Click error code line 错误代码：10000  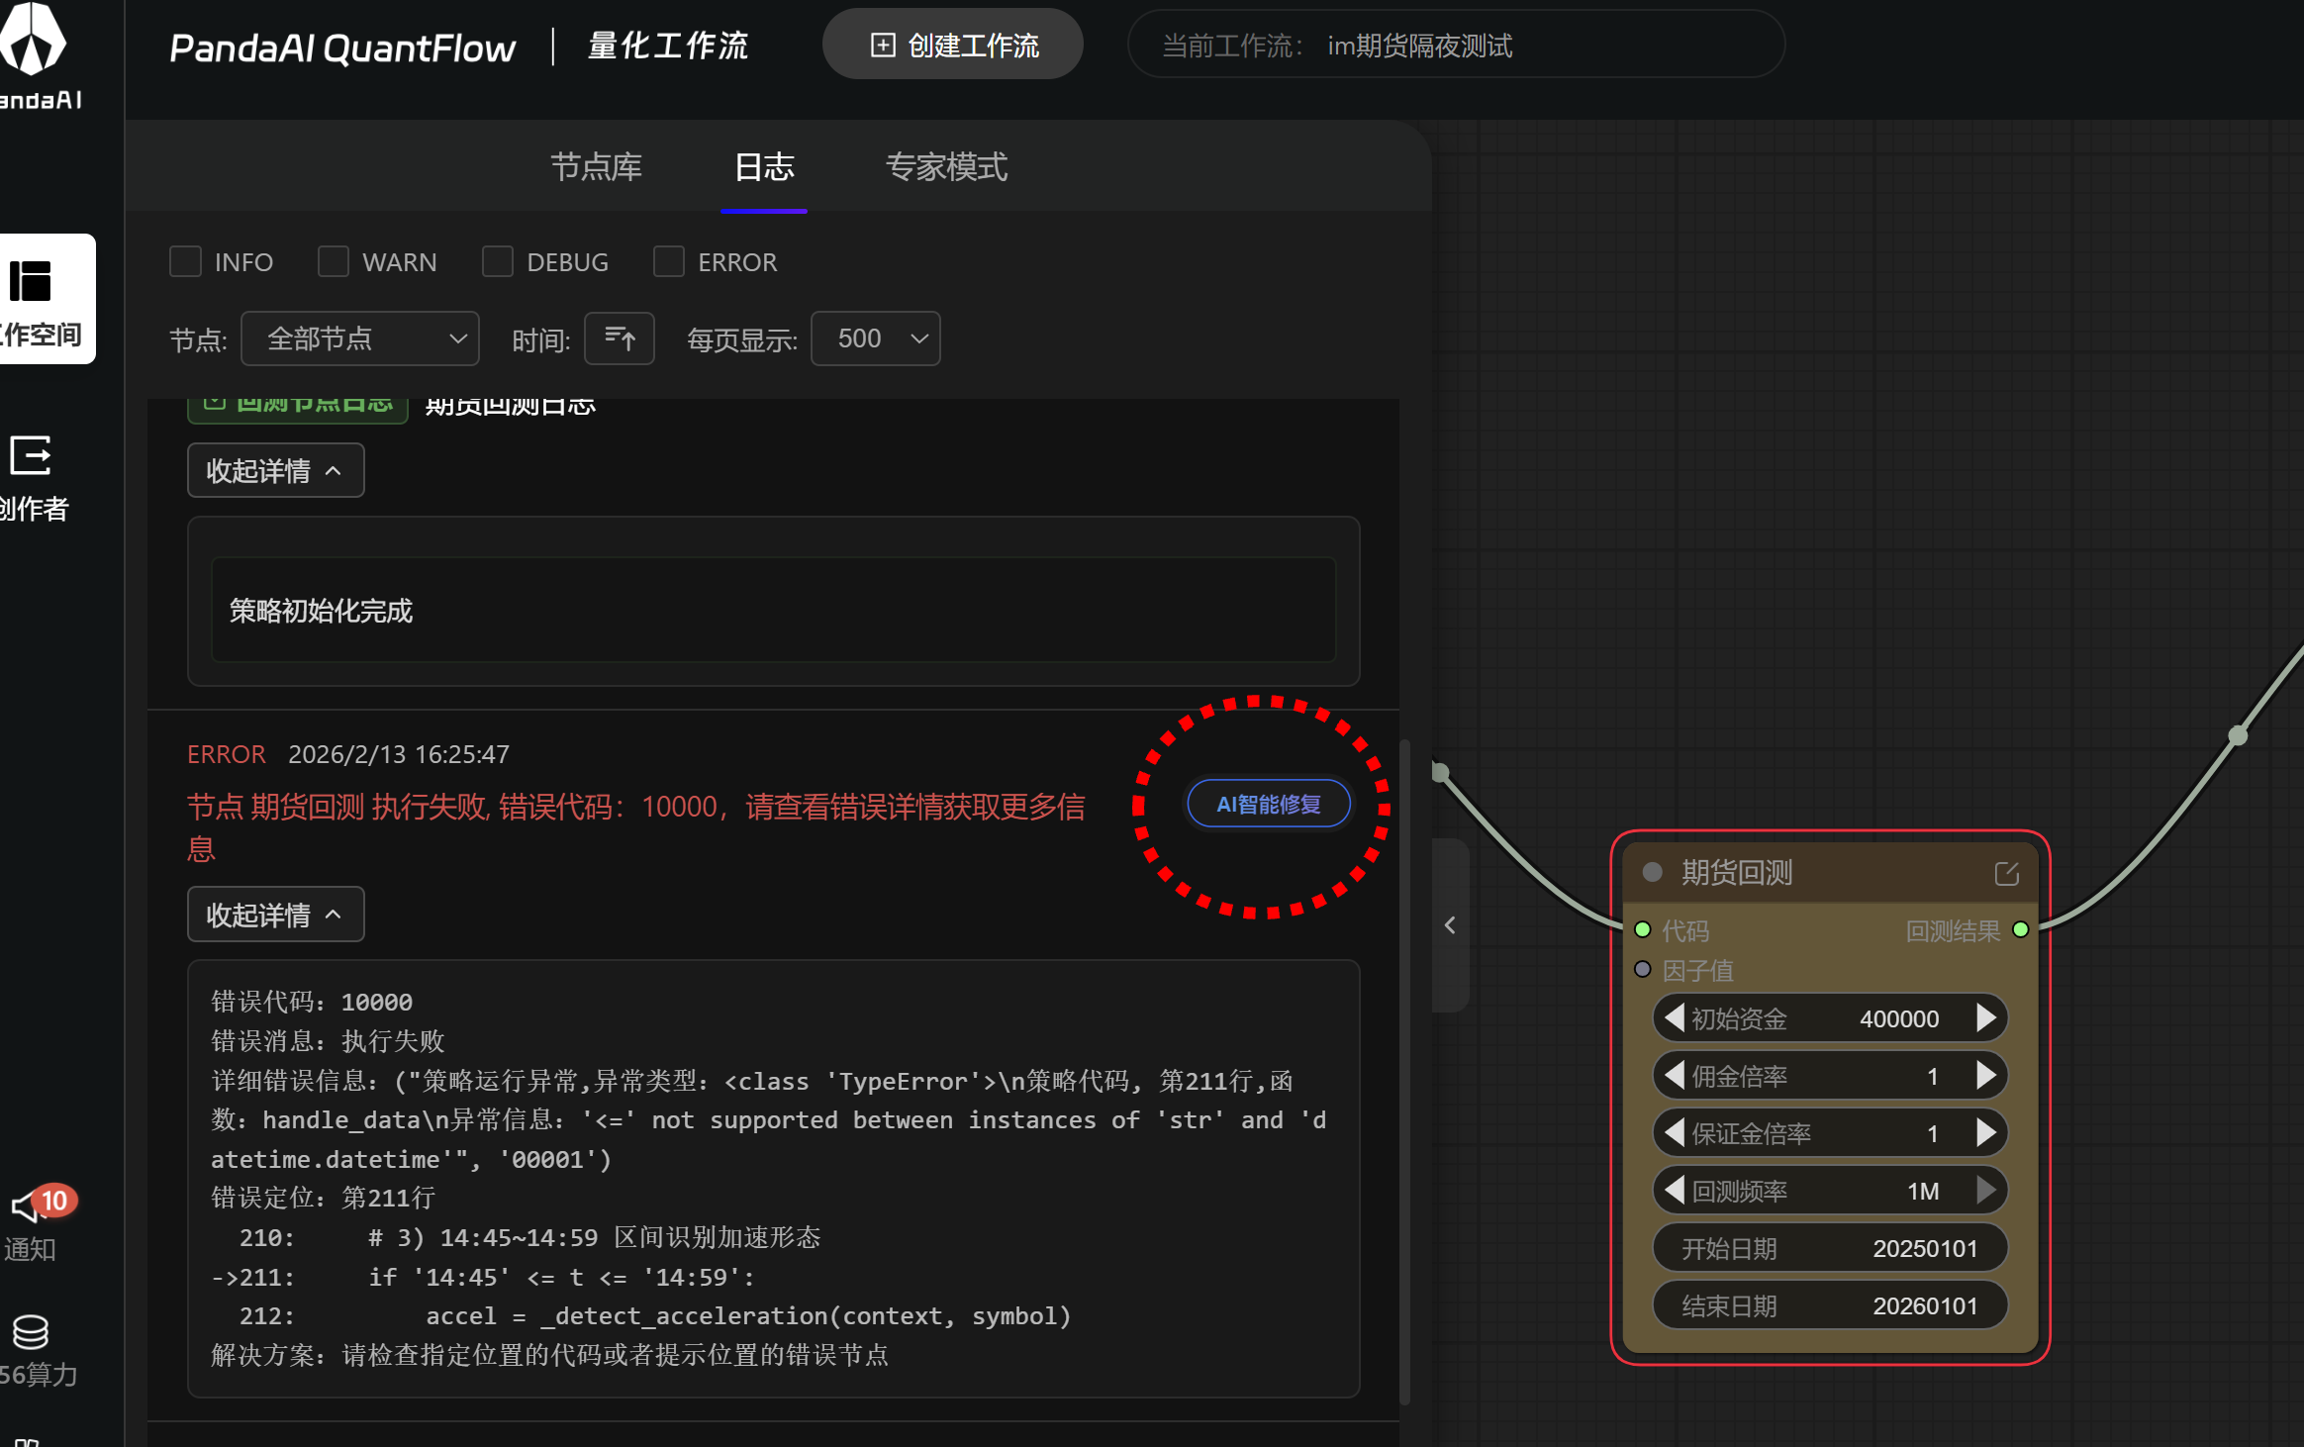[x=312, y=1002]
